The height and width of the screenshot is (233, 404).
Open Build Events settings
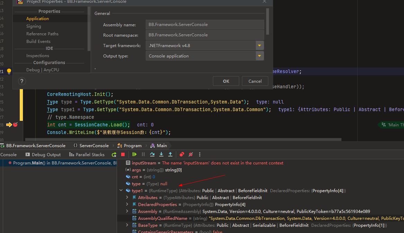[38, 42]
